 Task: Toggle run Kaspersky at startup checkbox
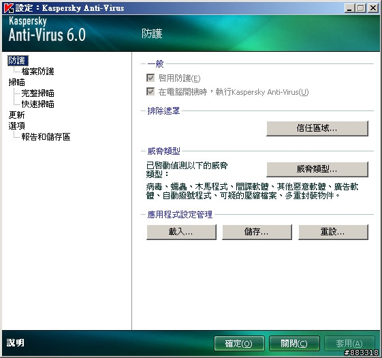point(150,92)
